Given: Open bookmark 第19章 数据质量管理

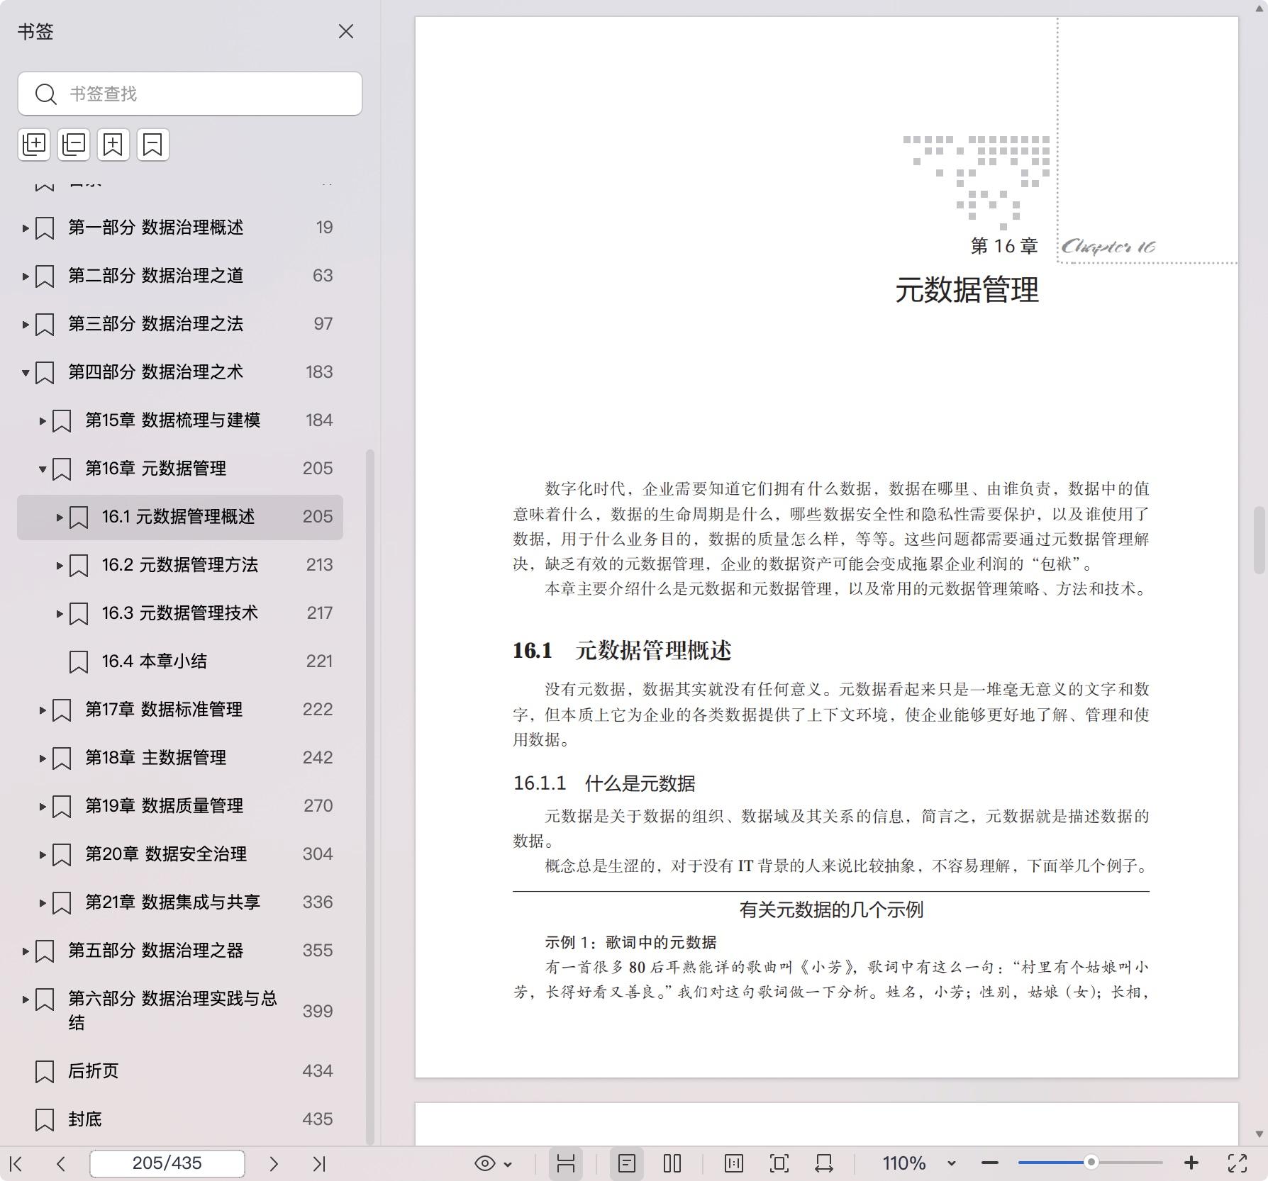Looking at the screenshot, I should coord(164,806).
